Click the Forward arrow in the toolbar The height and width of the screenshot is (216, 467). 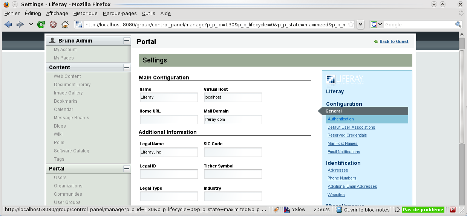pyautogui.click(x=20, y=24)
